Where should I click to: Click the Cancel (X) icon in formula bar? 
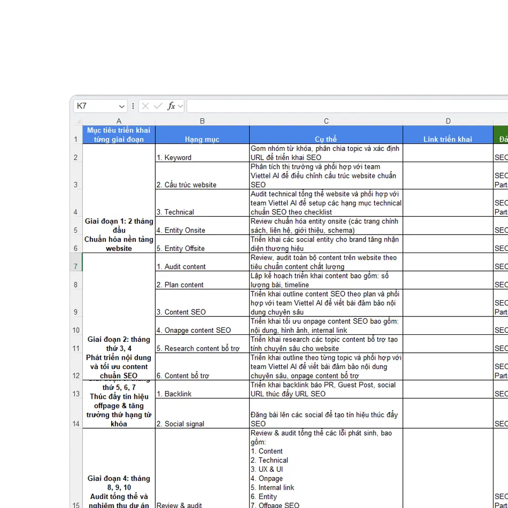click(145, 106)
